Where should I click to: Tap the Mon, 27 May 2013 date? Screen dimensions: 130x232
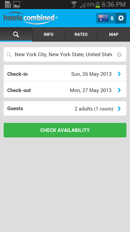[91, 90]
